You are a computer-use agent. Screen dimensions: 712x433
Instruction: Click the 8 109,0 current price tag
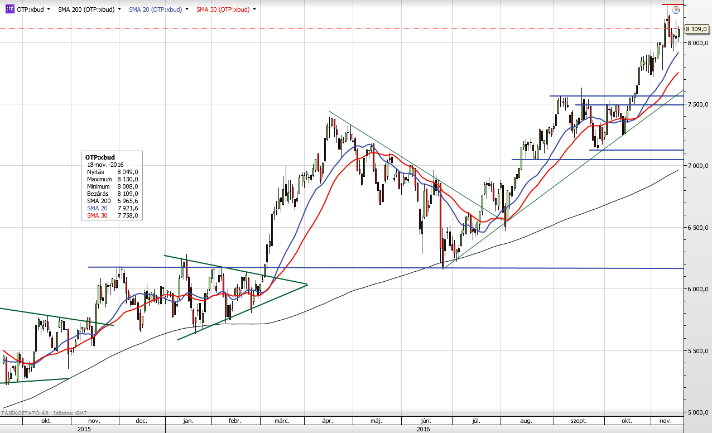click(696, 28)
